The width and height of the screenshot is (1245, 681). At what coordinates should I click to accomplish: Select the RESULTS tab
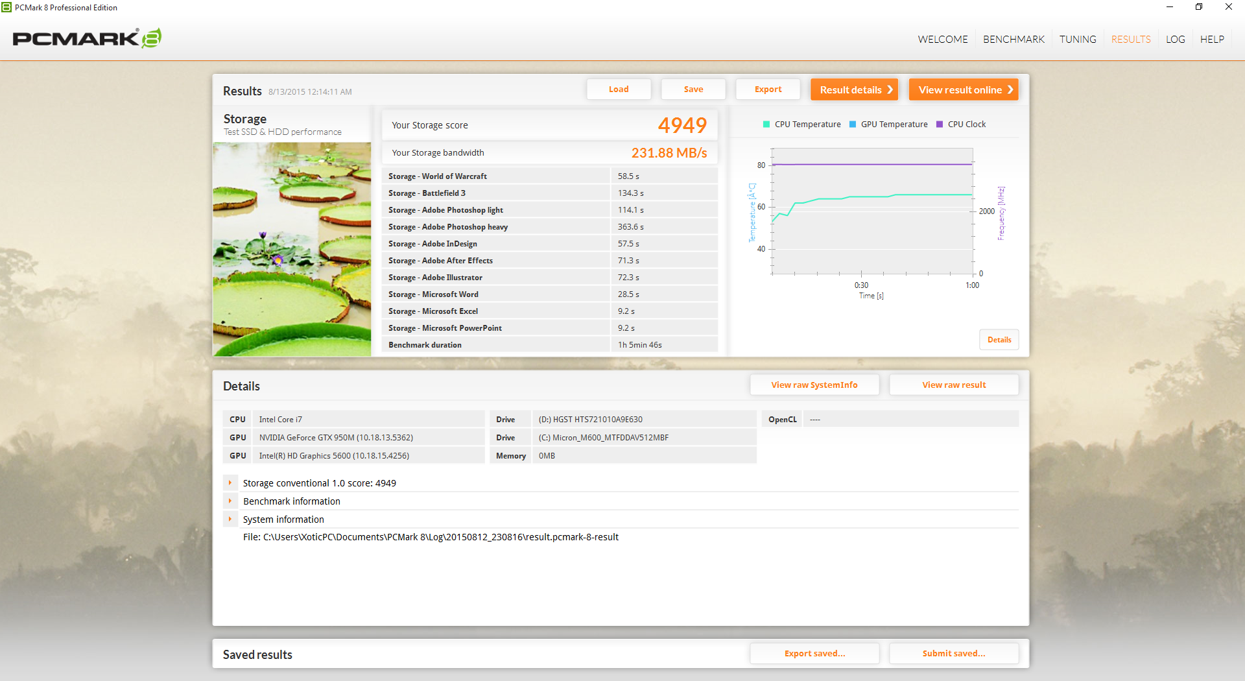pos(1131,40)
